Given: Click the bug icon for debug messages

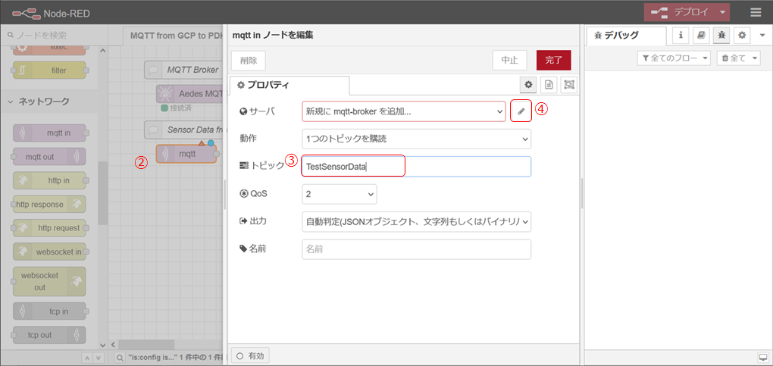Looking at the screenshot, I should click(721, 36).
